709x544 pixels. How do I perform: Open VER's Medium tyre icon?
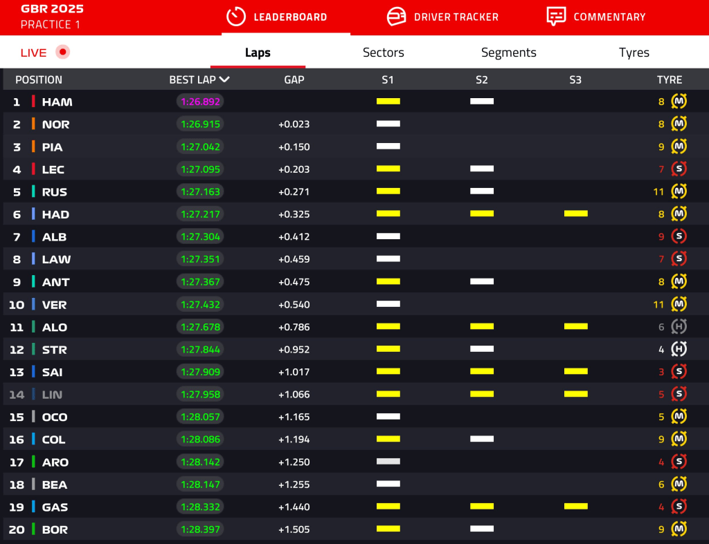679,304
